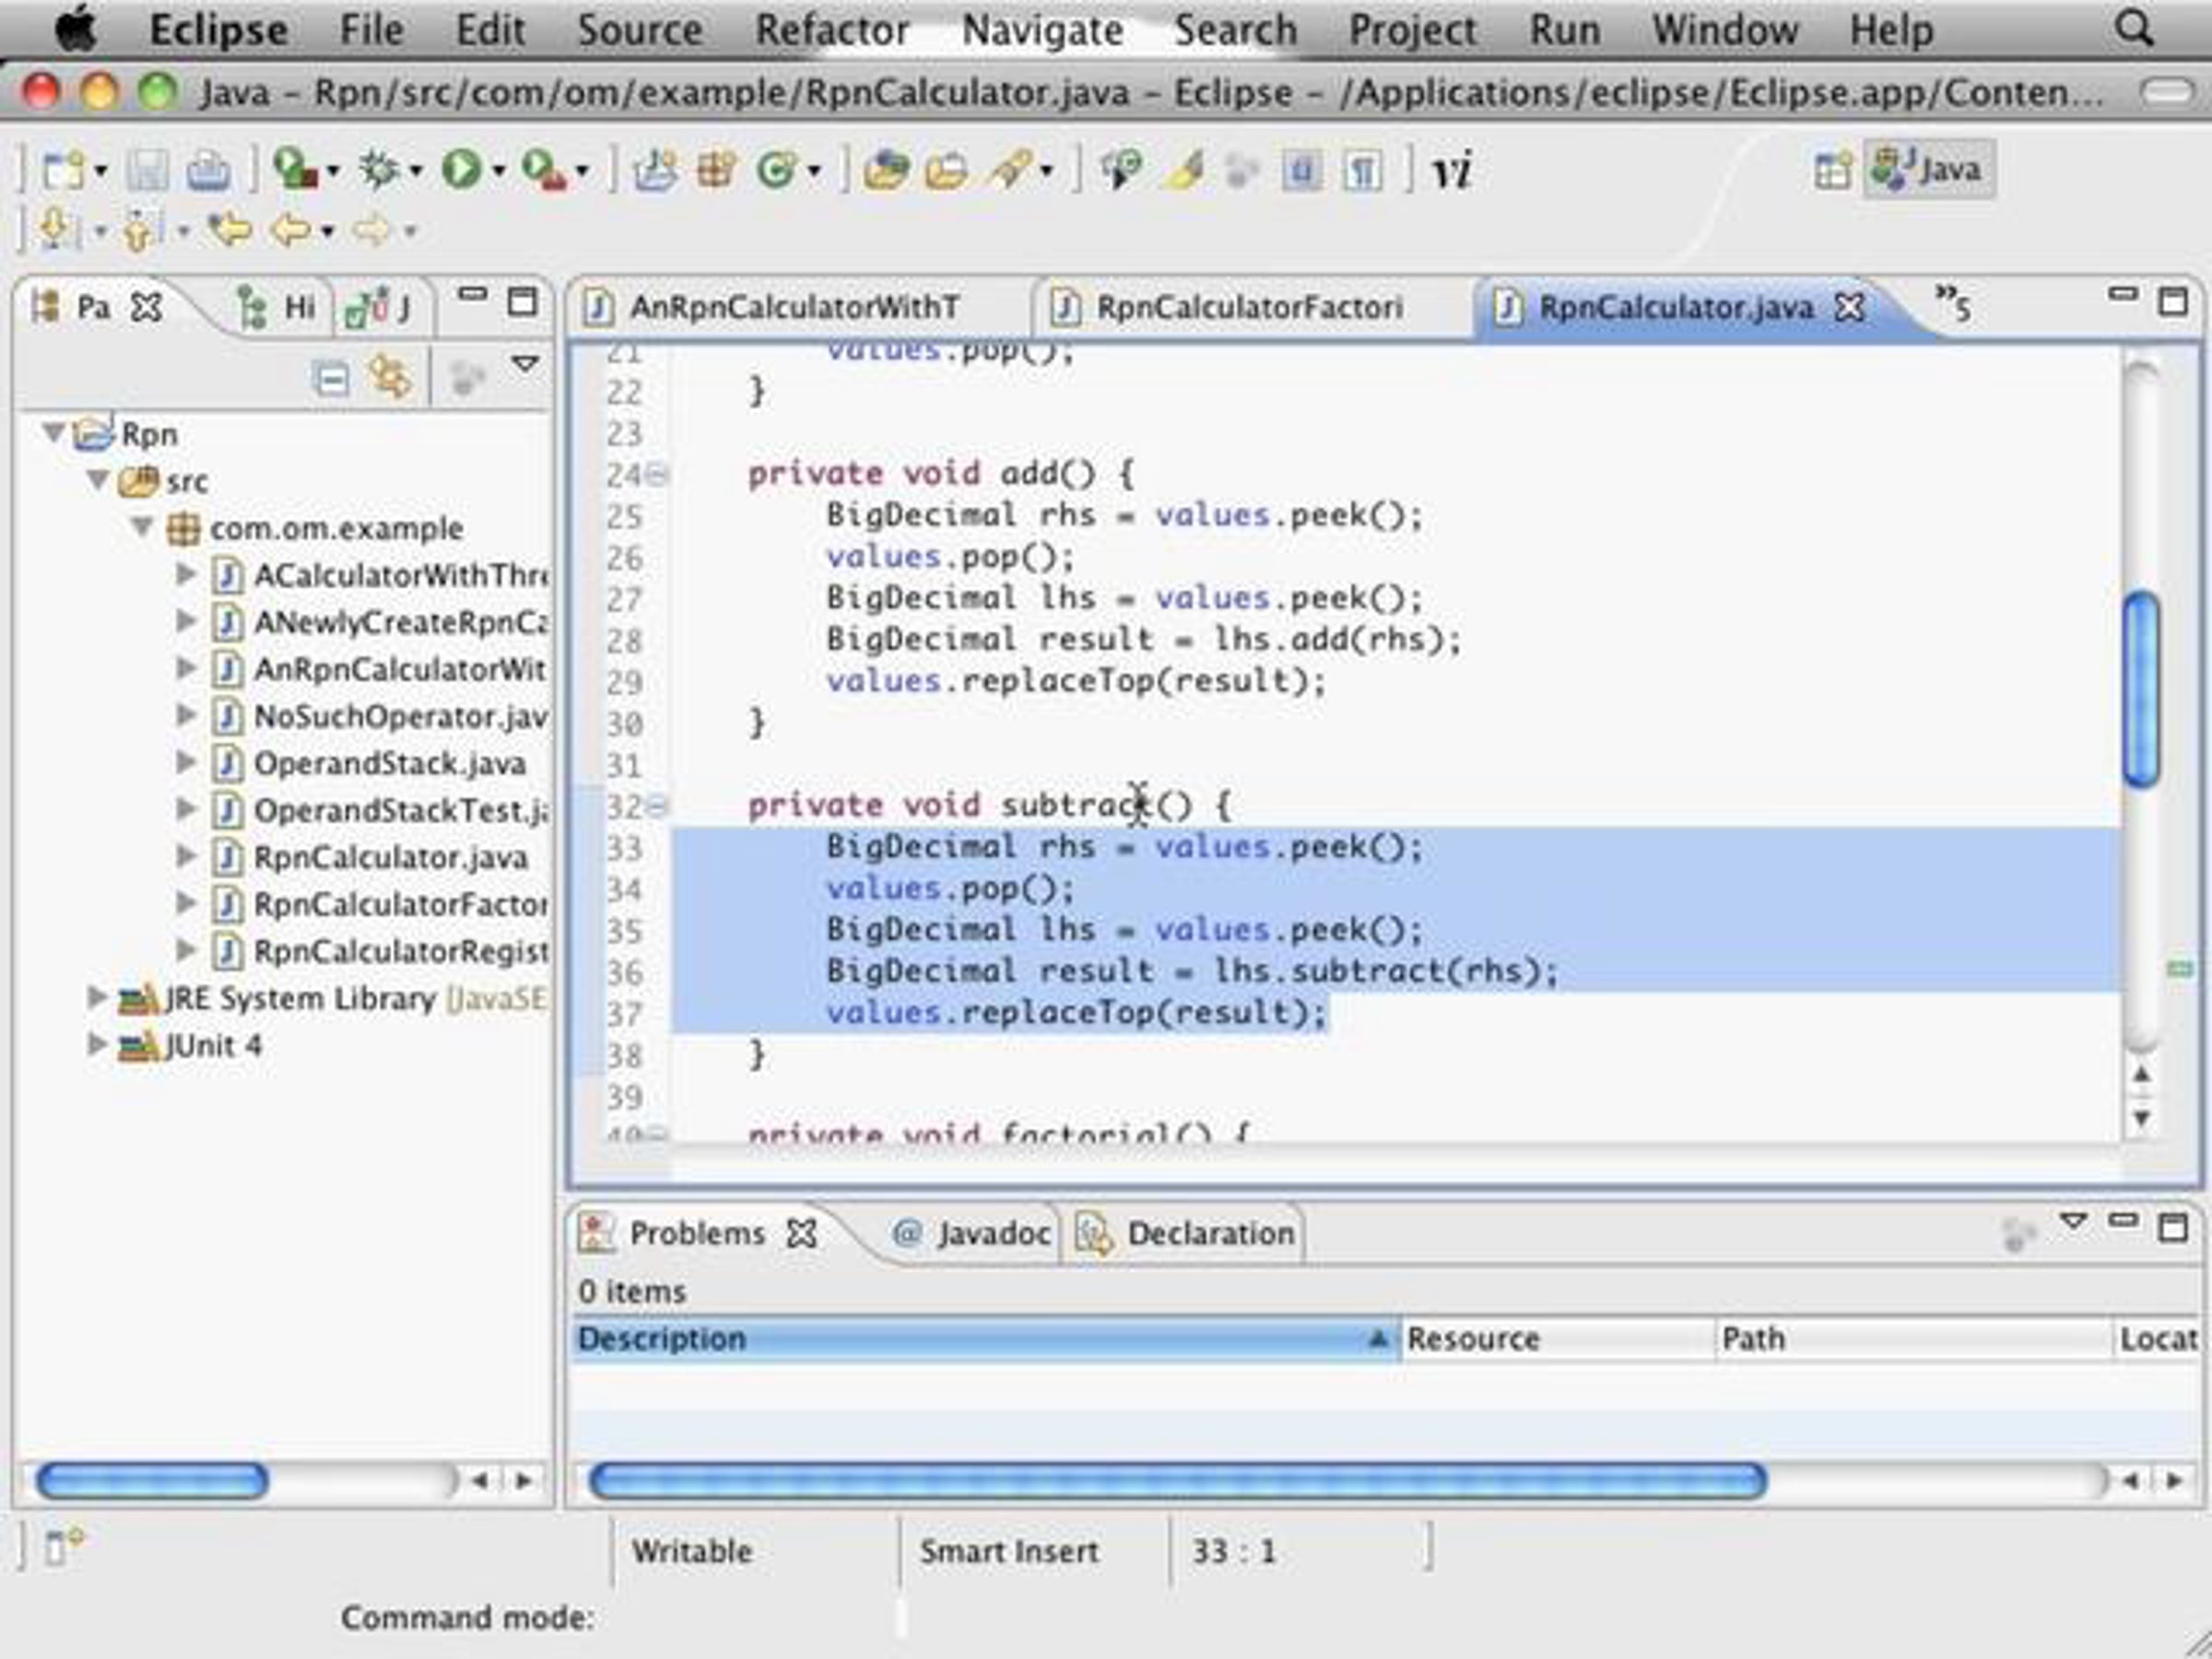Switch to Java perspective button
Image resolution: width=2212 pixels, height=1659 pixels.
[x=1928, y=170]
